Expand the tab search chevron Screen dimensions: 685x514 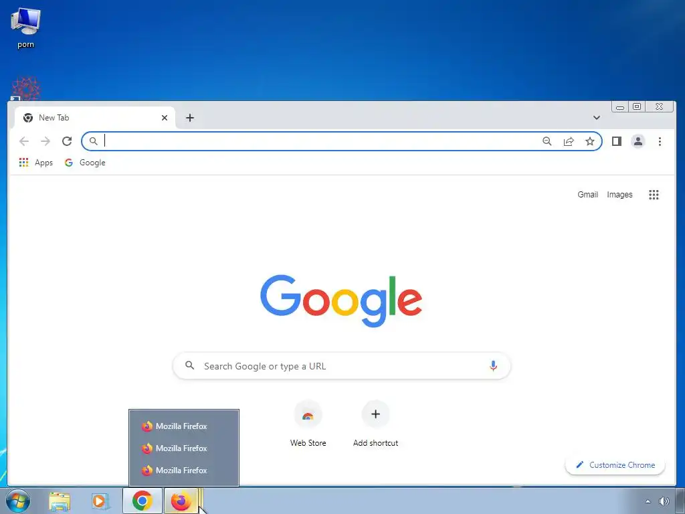pos(596,118)
